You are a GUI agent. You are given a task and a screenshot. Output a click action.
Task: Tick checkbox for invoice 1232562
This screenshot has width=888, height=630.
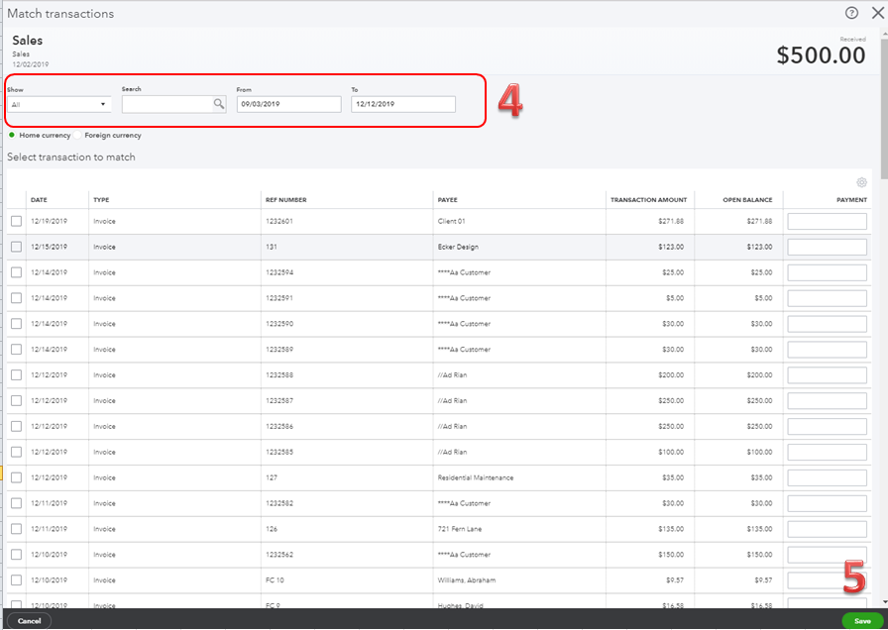[17, 555]
